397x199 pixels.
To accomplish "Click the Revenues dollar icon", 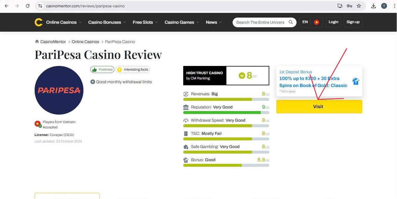I will (186, 94).
